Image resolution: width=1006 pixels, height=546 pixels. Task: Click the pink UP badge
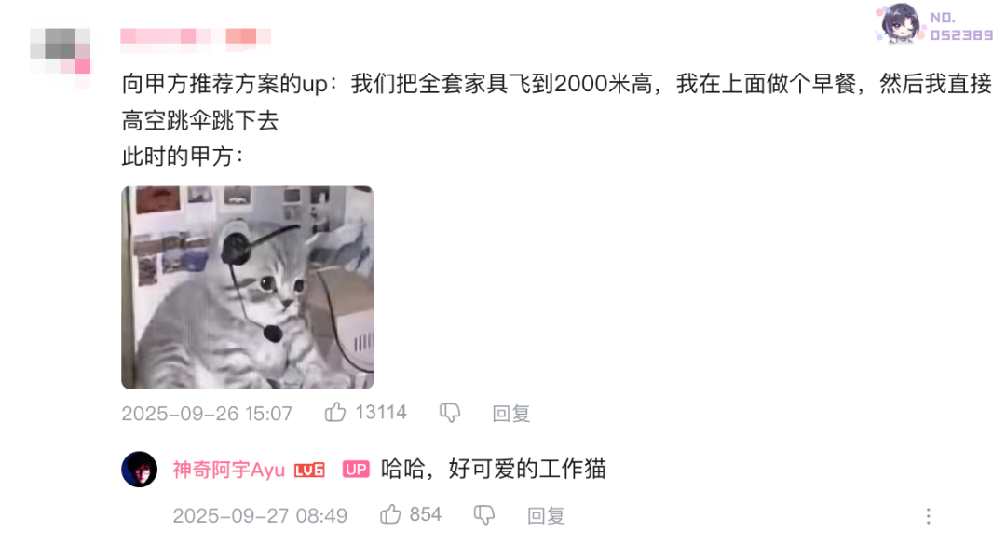tap(356, 470)
